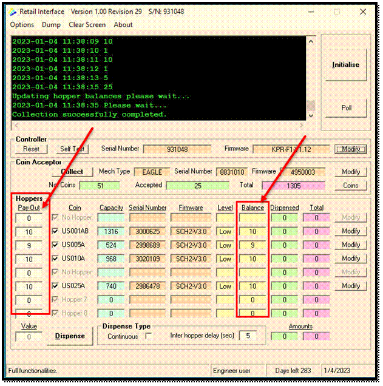
Task: Click the hopper serial number 3020109
Action: [x=147, y=259]
